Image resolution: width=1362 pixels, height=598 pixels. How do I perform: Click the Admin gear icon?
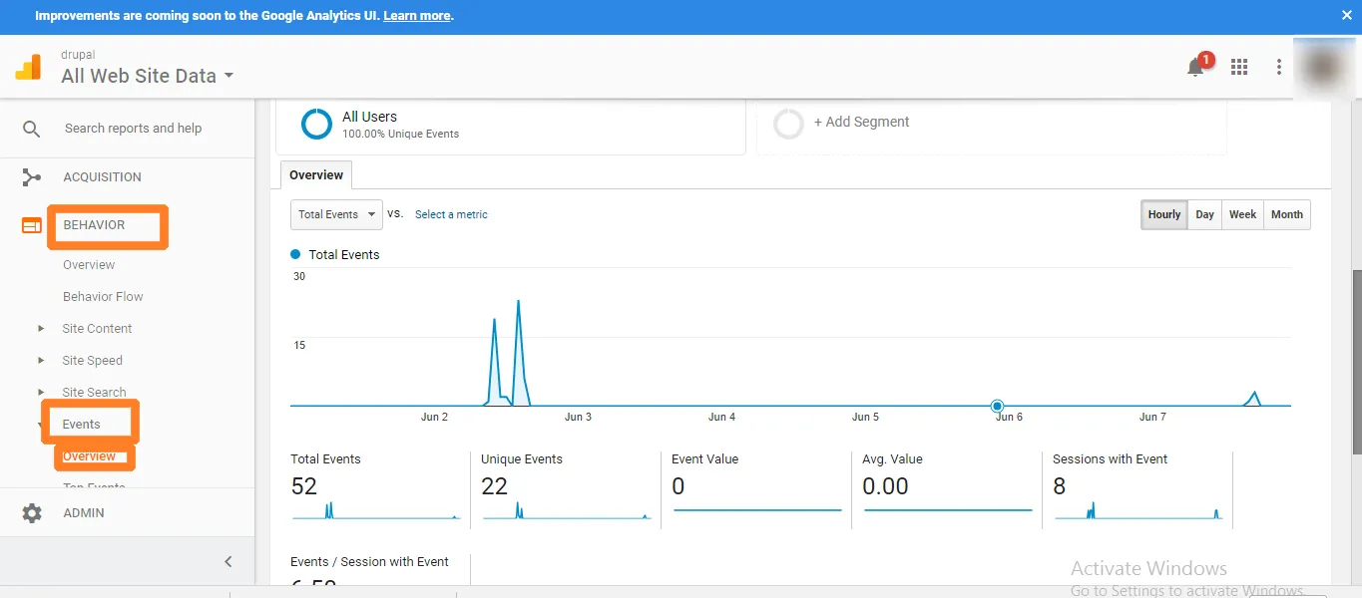pos(32,513)
